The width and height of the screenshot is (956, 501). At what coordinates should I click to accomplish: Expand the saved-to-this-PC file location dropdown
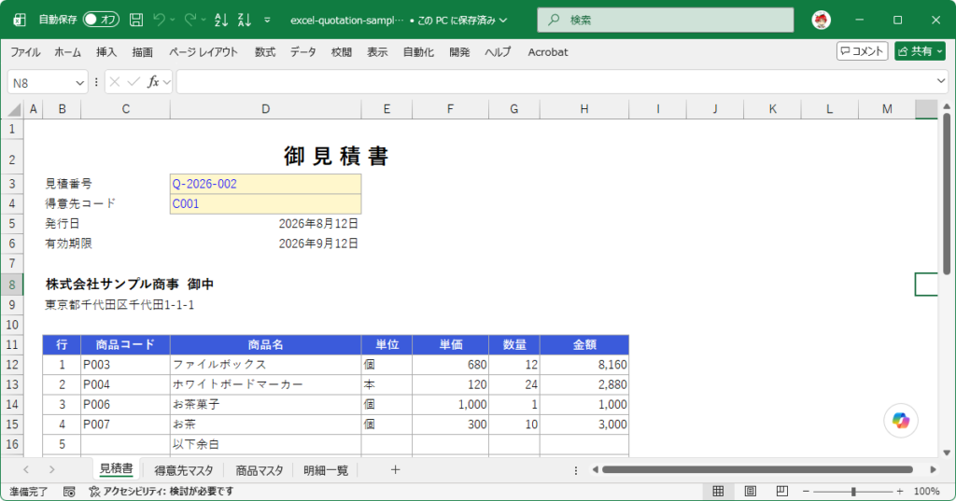click(503, 21)
